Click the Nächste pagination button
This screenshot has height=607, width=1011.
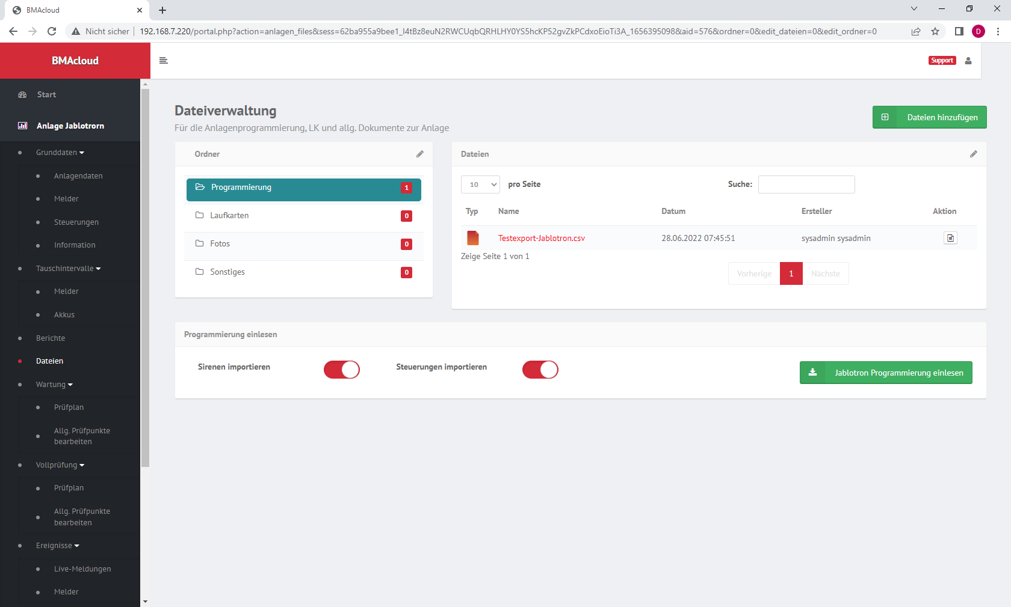point(826,273)
